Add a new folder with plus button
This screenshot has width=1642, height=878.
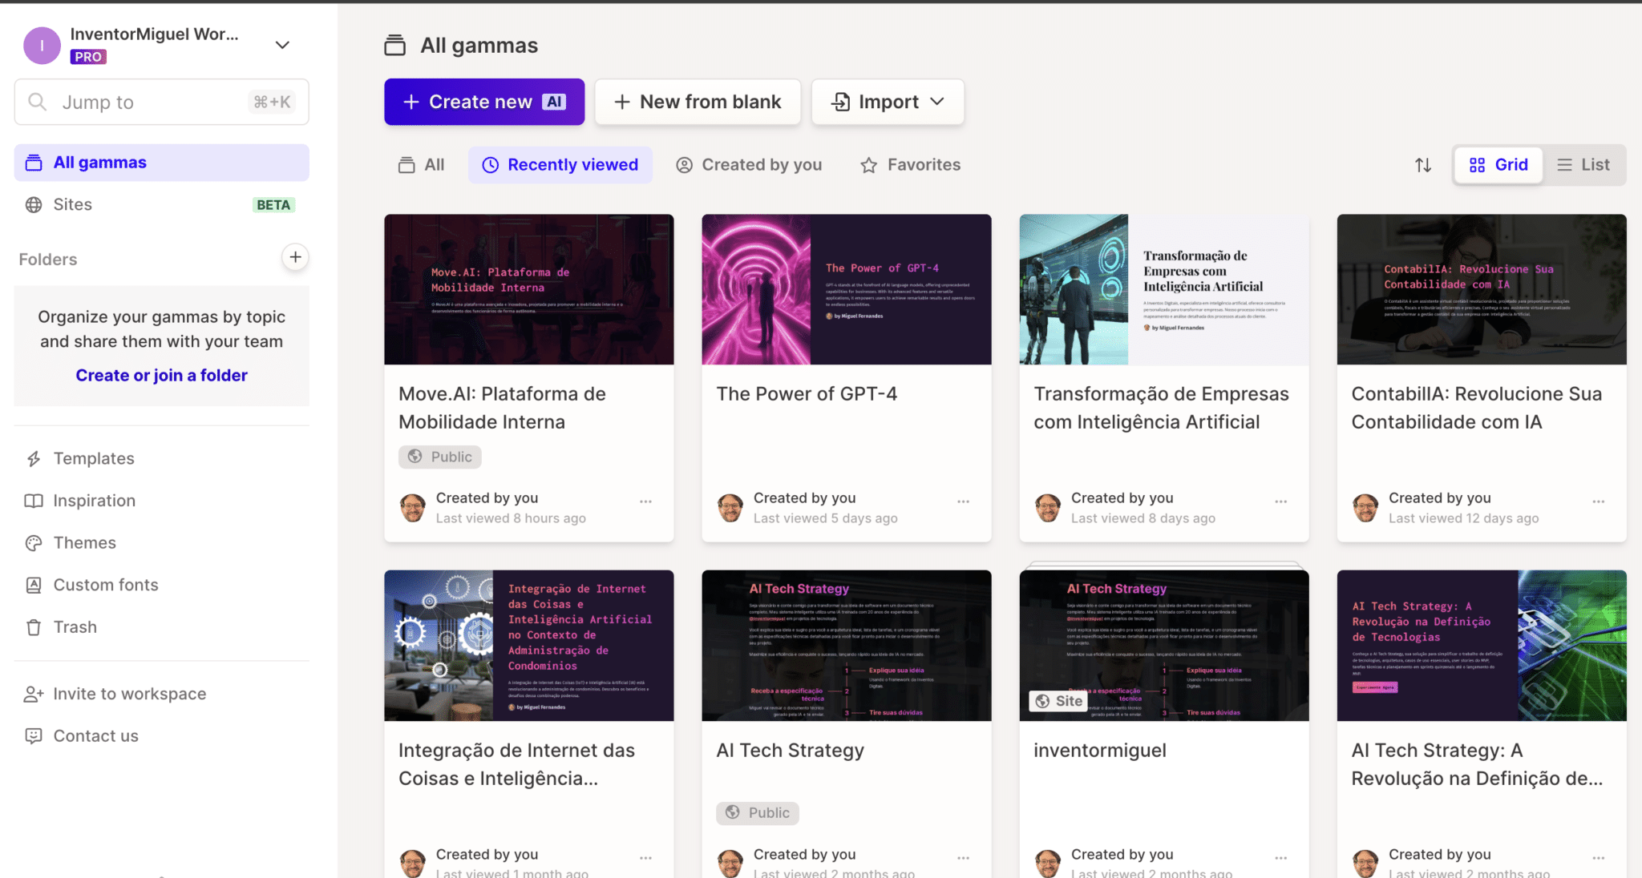point(295,257)
